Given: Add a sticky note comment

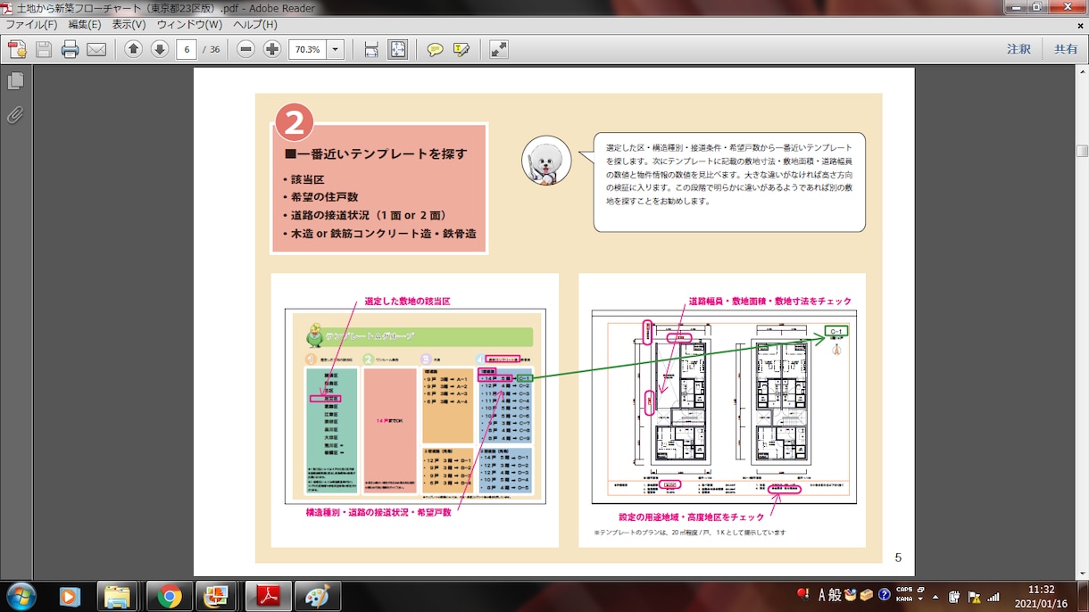Looking at the screenshot, I should tap(435, 49).
